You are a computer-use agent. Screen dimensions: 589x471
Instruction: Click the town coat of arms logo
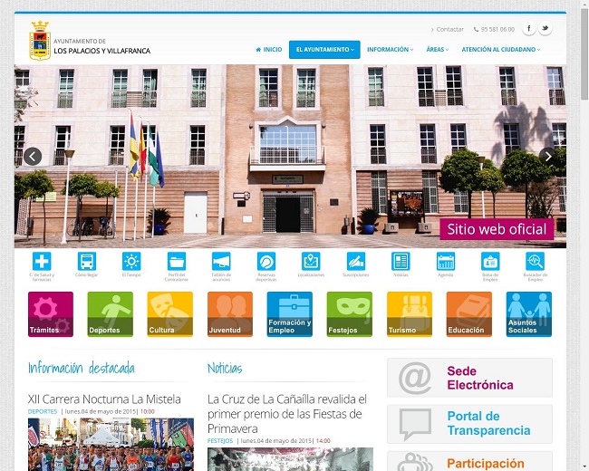(x=40, y=41)
